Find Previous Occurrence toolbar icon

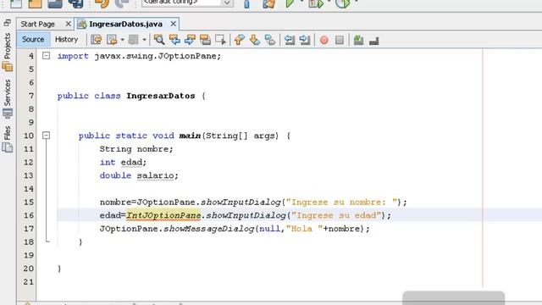(x=174, y=40)
